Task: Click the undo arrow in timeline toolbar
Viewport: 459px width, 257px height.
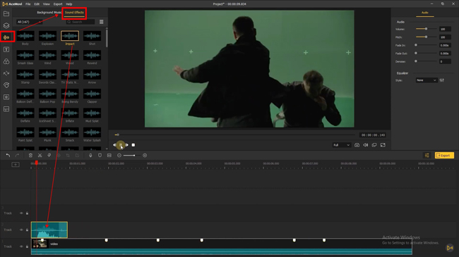Action: [x=8, y=156]
